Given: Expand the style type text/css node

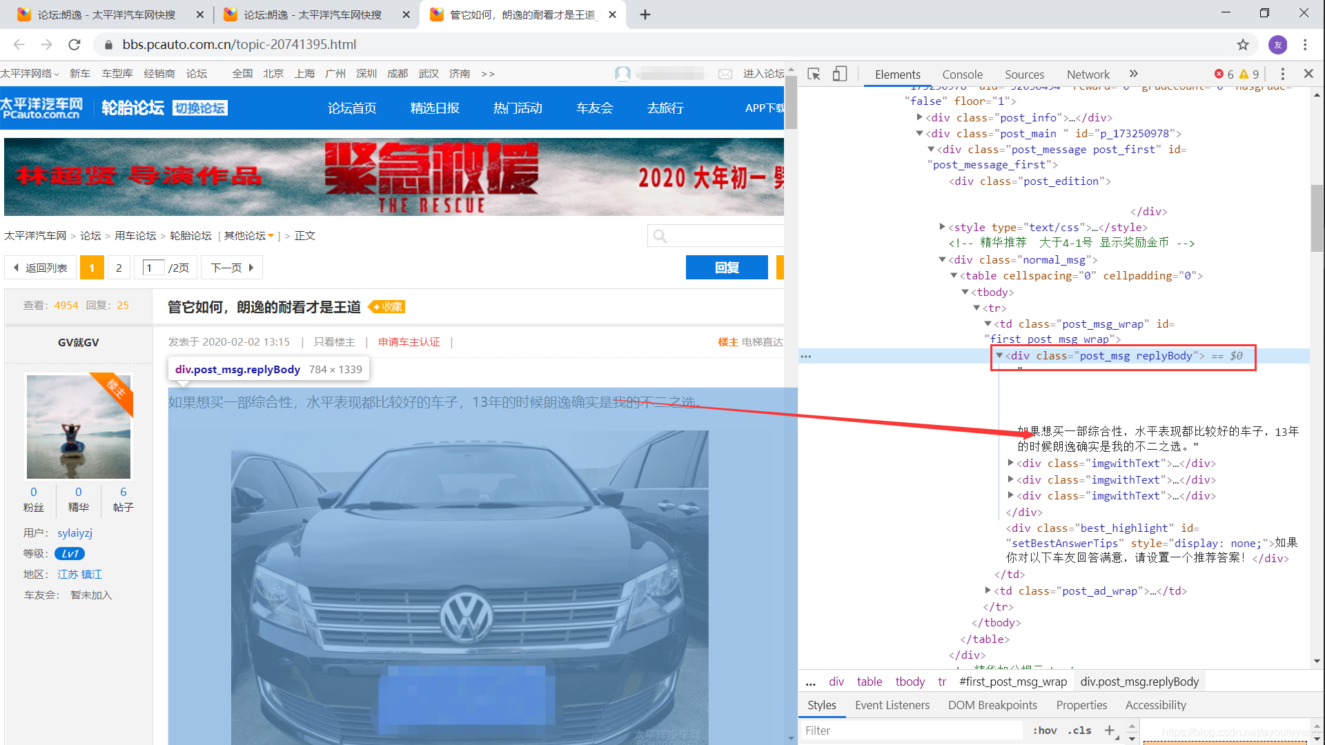Looking at the screenshot, I should pyautogui.click(x=943, y=227).
